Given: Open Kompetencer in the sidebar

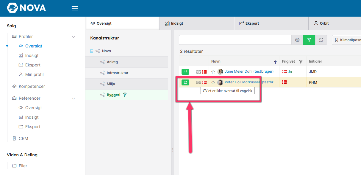Looking at the screenshot, I should pos(32,86).
